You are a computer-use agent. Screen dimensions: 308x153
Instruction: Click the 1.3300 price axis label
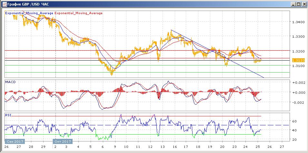pos(298,36)
